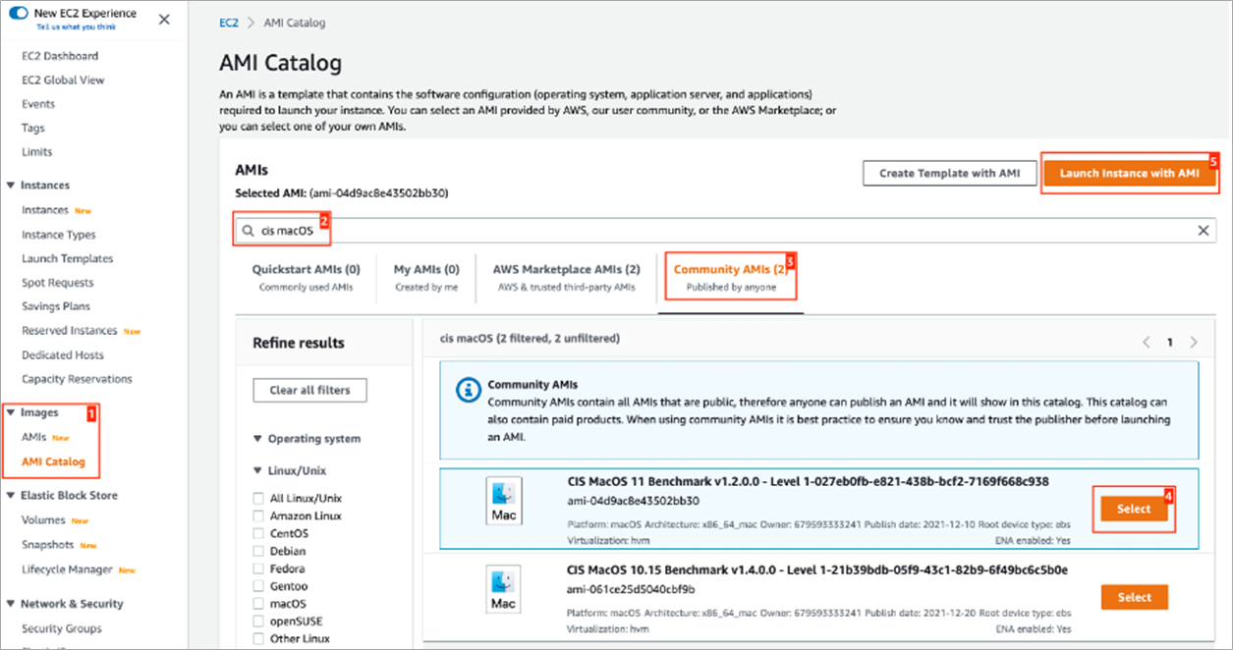Switch to My AMIs tab
1233x650 pixels.
(x=426, y=277)
